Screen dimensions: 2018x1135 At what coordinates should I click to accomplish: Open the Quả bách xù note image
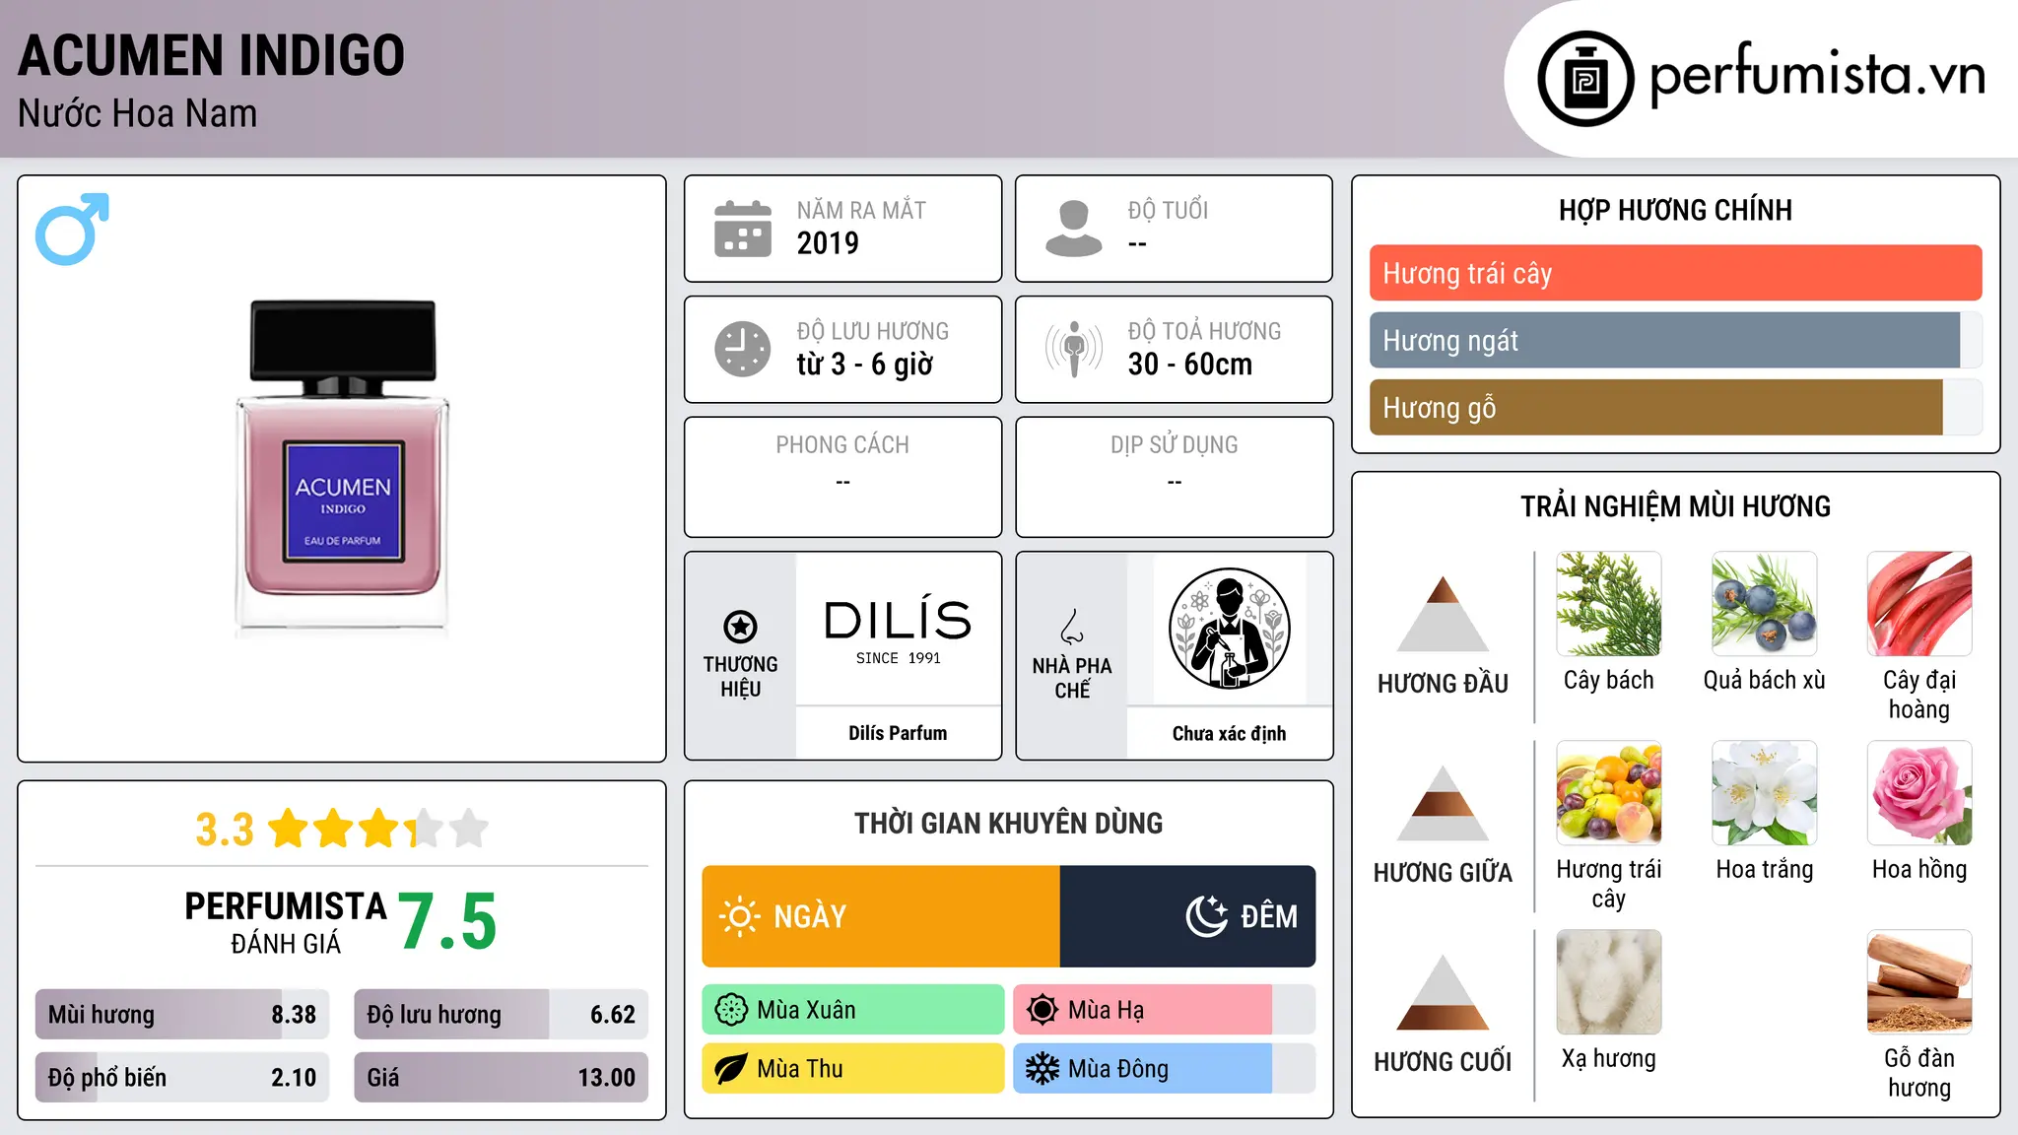click(1765, 604)
